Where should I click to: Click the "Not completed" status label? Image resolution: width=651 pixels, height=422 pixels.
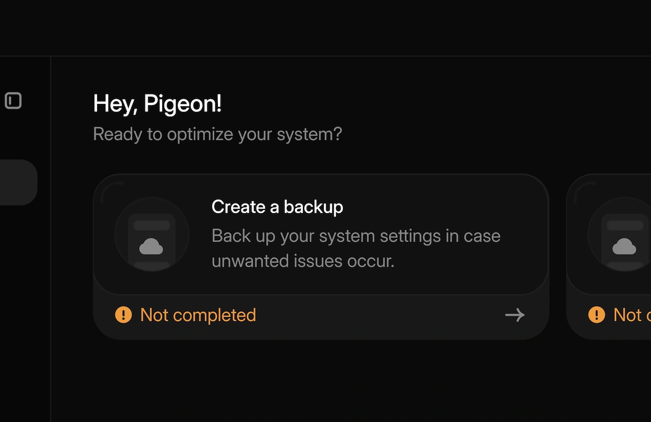coord(198,315)
